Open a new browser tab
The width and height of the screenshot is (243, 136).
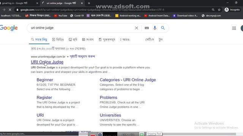(89, 3)
